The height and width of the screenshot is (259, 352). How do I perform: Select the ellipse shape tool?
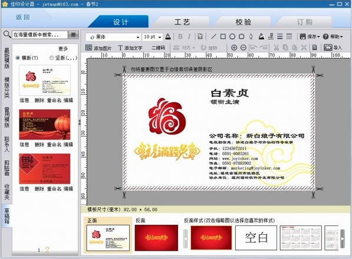click(x=232, y=36)
